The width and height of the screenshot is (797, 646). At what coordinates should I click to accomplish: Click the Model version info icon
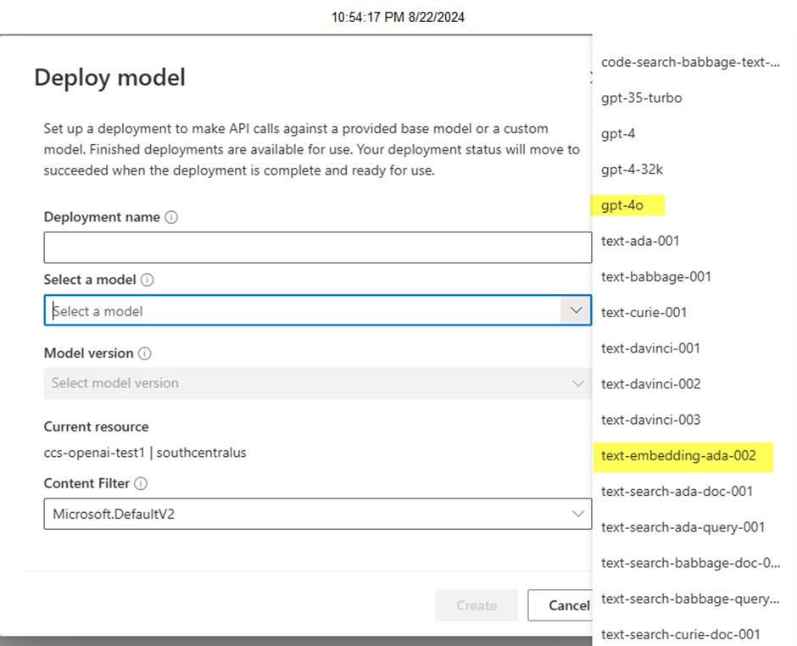(145, 354)
